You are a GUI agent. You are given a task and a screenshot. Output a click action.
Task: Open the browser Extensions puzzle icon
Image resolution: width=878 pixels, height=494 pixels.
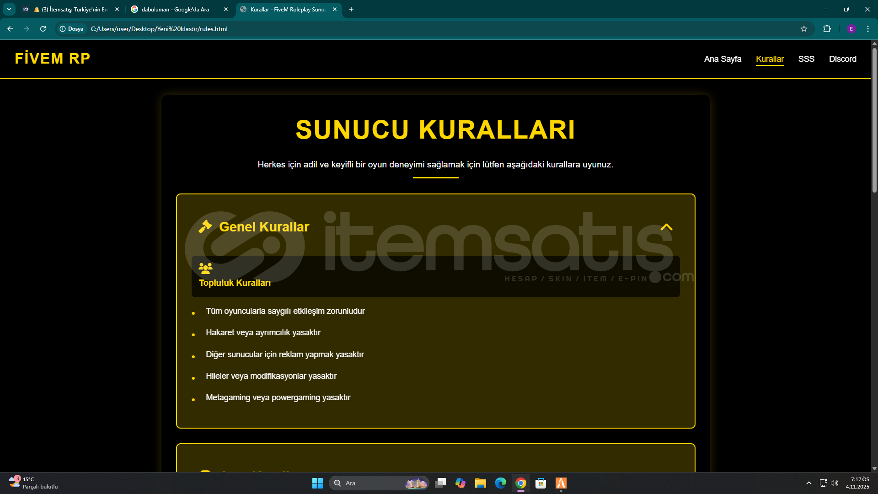(827, 29)
